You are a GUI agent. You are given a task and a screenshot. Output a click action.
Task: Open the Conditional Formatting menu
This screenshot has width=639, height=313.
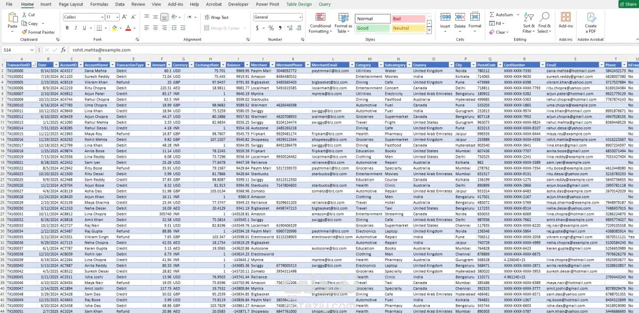[320, 23]
